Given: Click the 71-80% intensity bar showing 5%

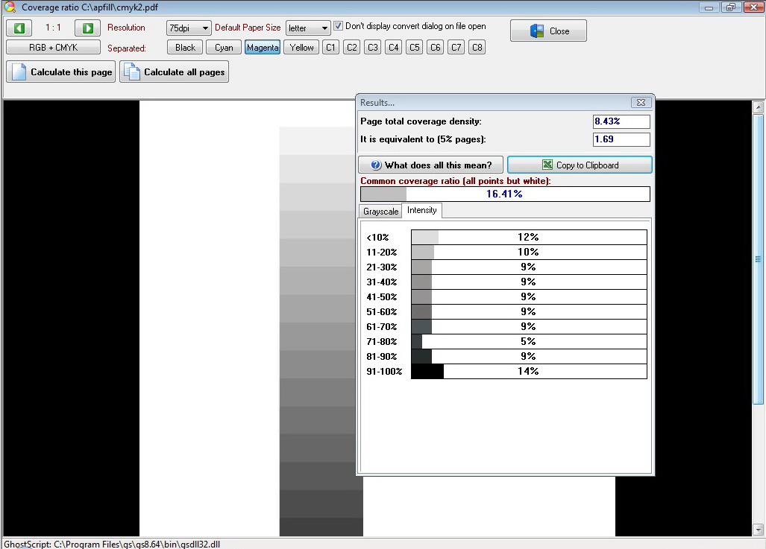Looking at the screenshot, I should [x=529, y=342].
